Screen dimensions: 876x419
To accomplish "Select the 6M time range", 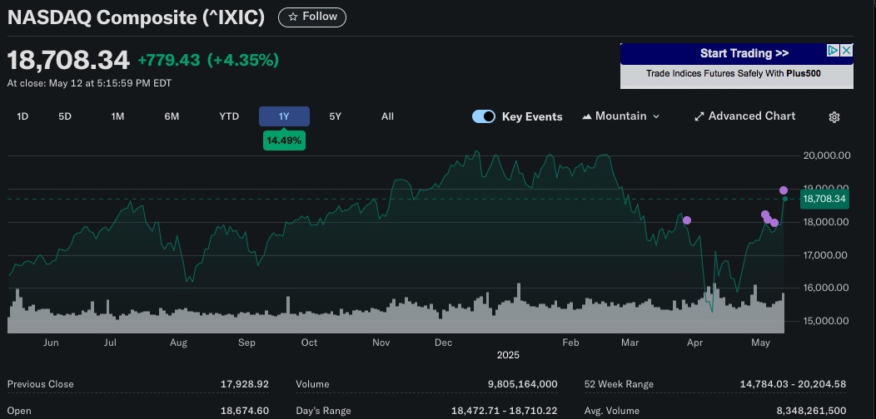I will coord(172,116).
